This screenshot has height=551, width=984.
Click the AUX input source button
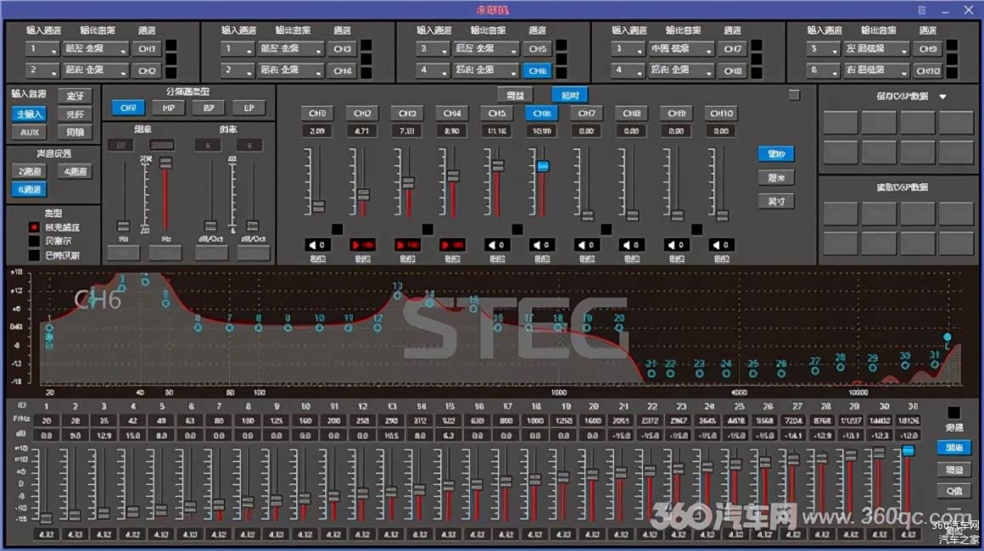29,132
